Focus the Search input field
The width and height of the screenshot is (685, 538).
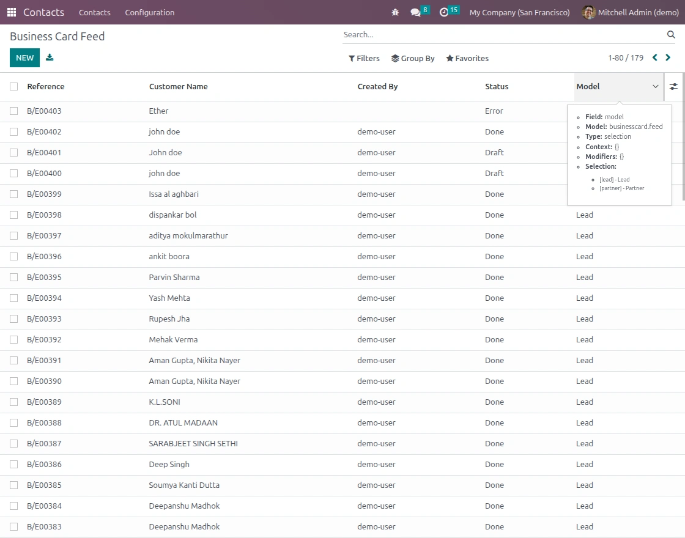tap(502, 34)
